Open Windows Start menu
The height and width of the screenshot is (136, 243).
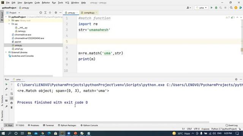click(x=3, y=133)
